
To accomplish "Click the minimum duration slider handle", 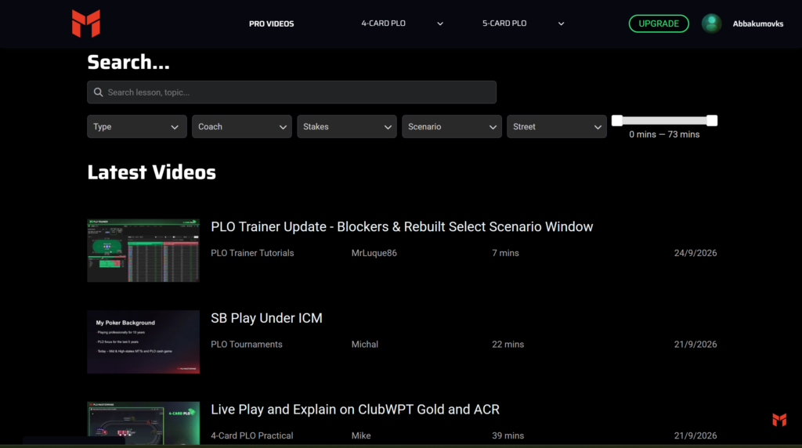I will pyautogui.click(x=617, y=121).
